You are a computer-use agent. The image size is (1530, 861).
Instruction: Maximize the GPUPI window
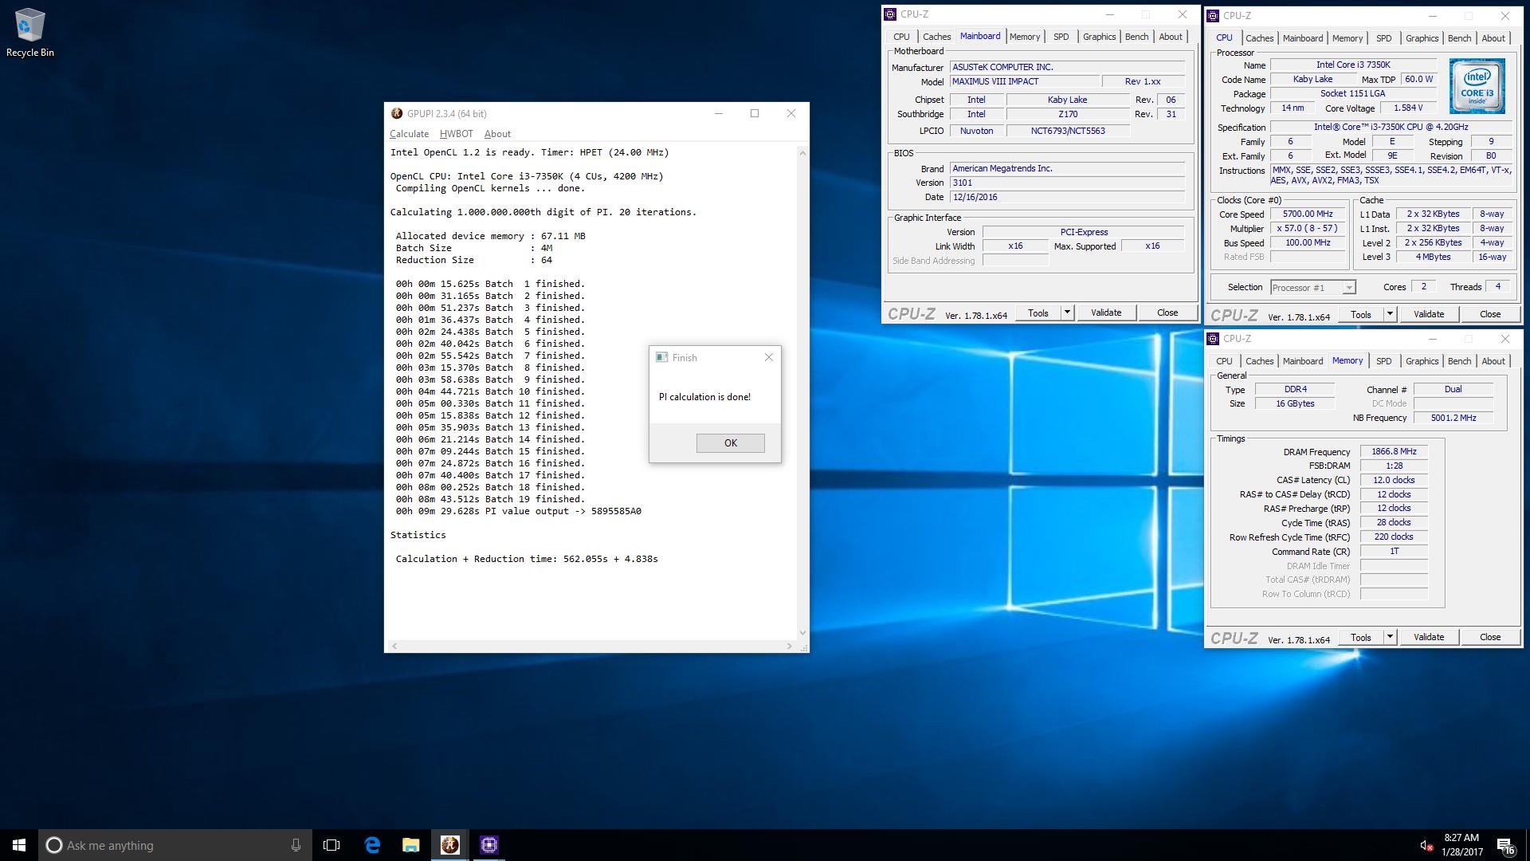pyautogui.click(x=754, y=113)
